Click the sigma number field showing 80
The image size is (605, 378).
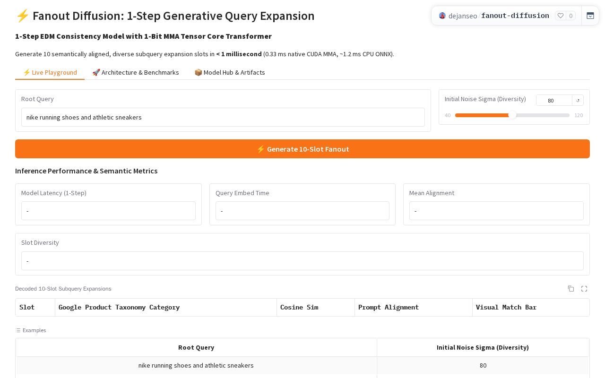click(554, 100)
